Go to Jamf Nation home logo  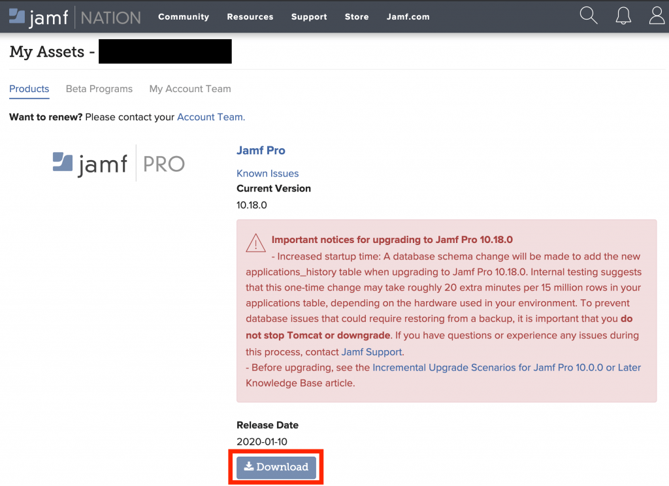[74, 17]
